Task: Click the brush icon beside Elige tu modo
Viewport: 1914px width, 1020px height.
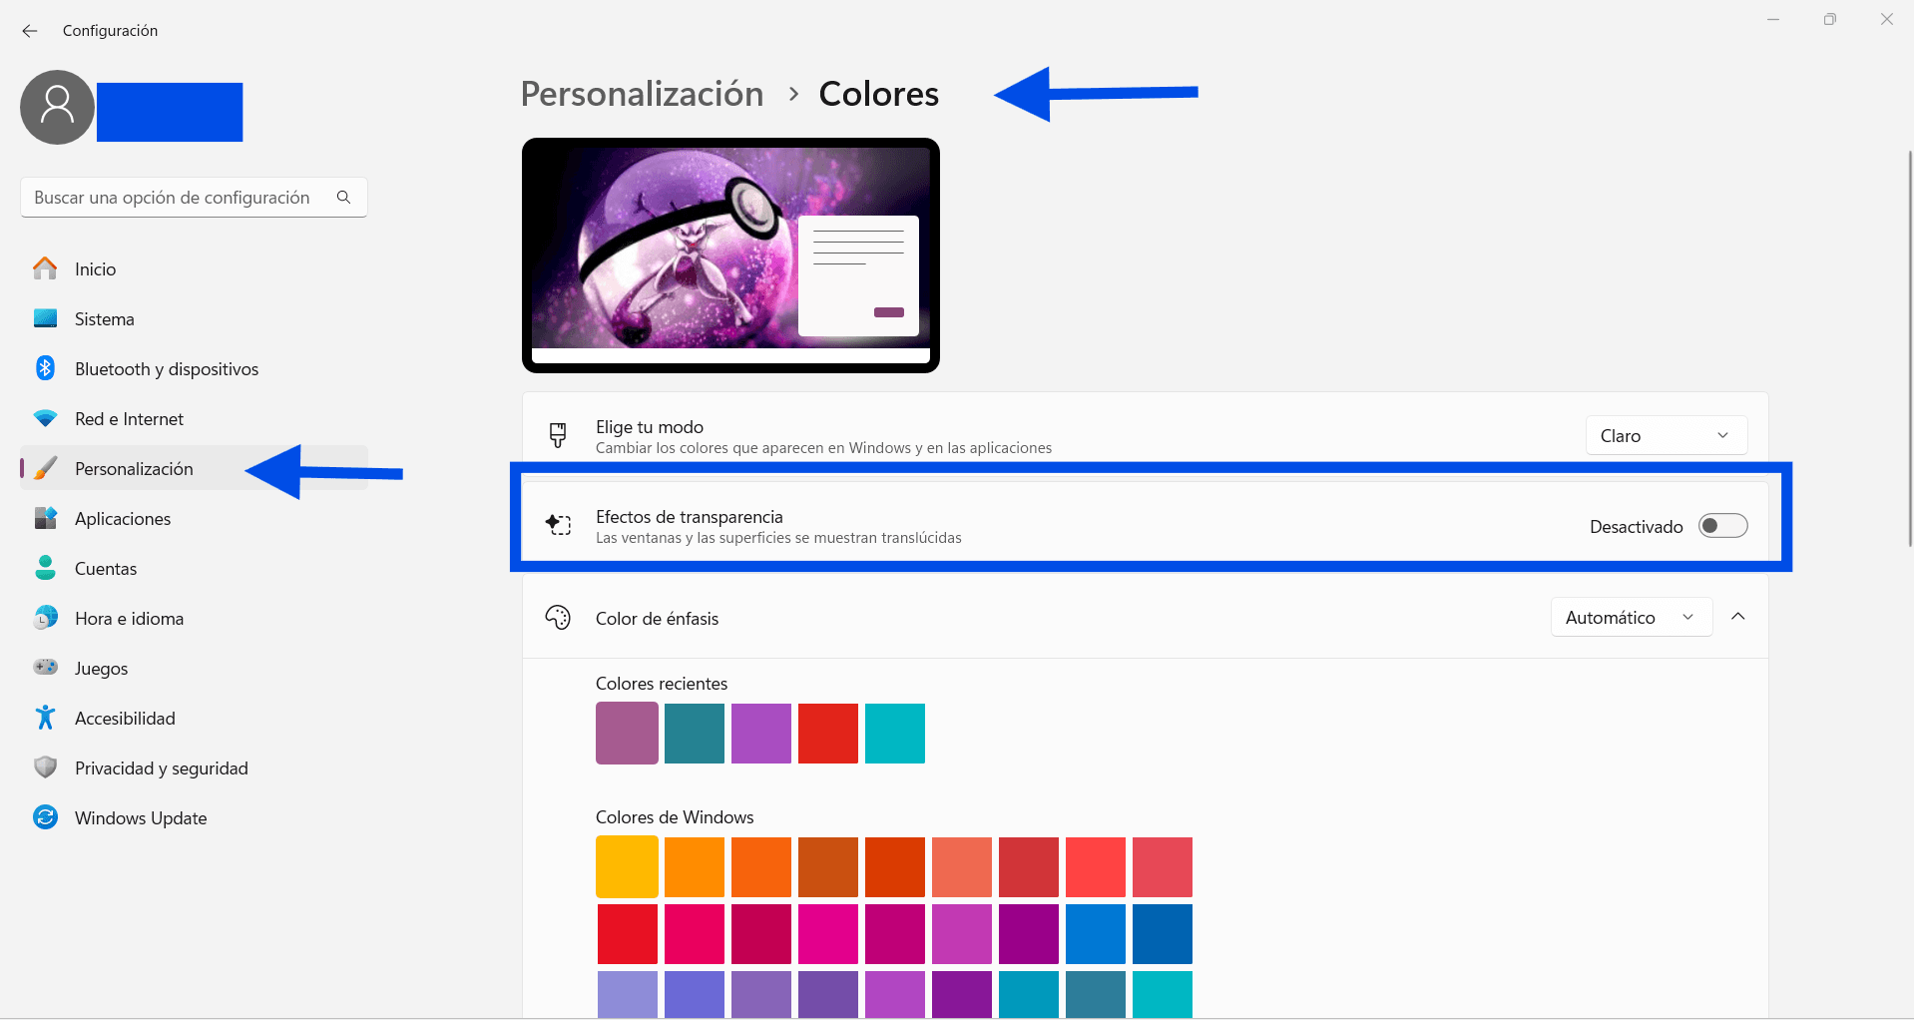Action: (x=558, y=435)
